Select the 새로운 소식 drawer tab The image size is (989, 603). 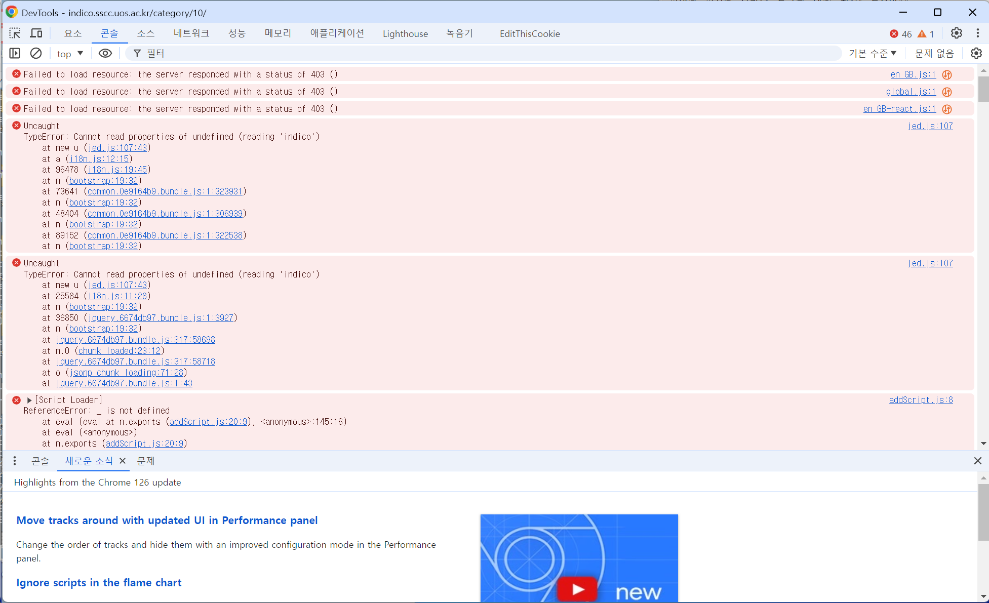(x=89, y=461)
